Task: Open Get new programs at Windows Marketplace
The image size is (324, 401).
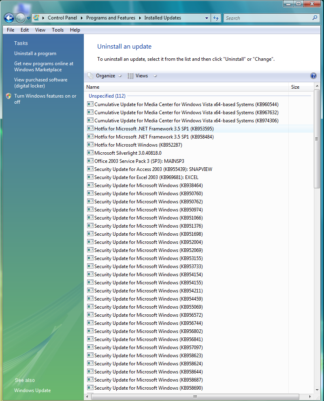Action: point(44,66)
